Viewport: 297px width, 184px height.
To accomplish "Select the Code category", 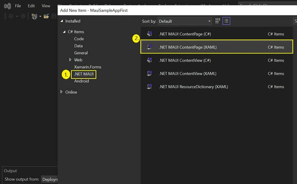I will (79, 39).
